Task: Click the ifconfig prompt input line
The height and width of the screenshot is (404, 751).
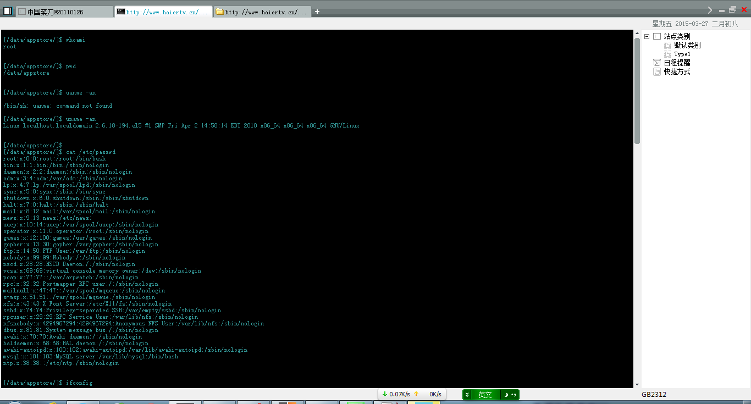Action: (48, 383)
